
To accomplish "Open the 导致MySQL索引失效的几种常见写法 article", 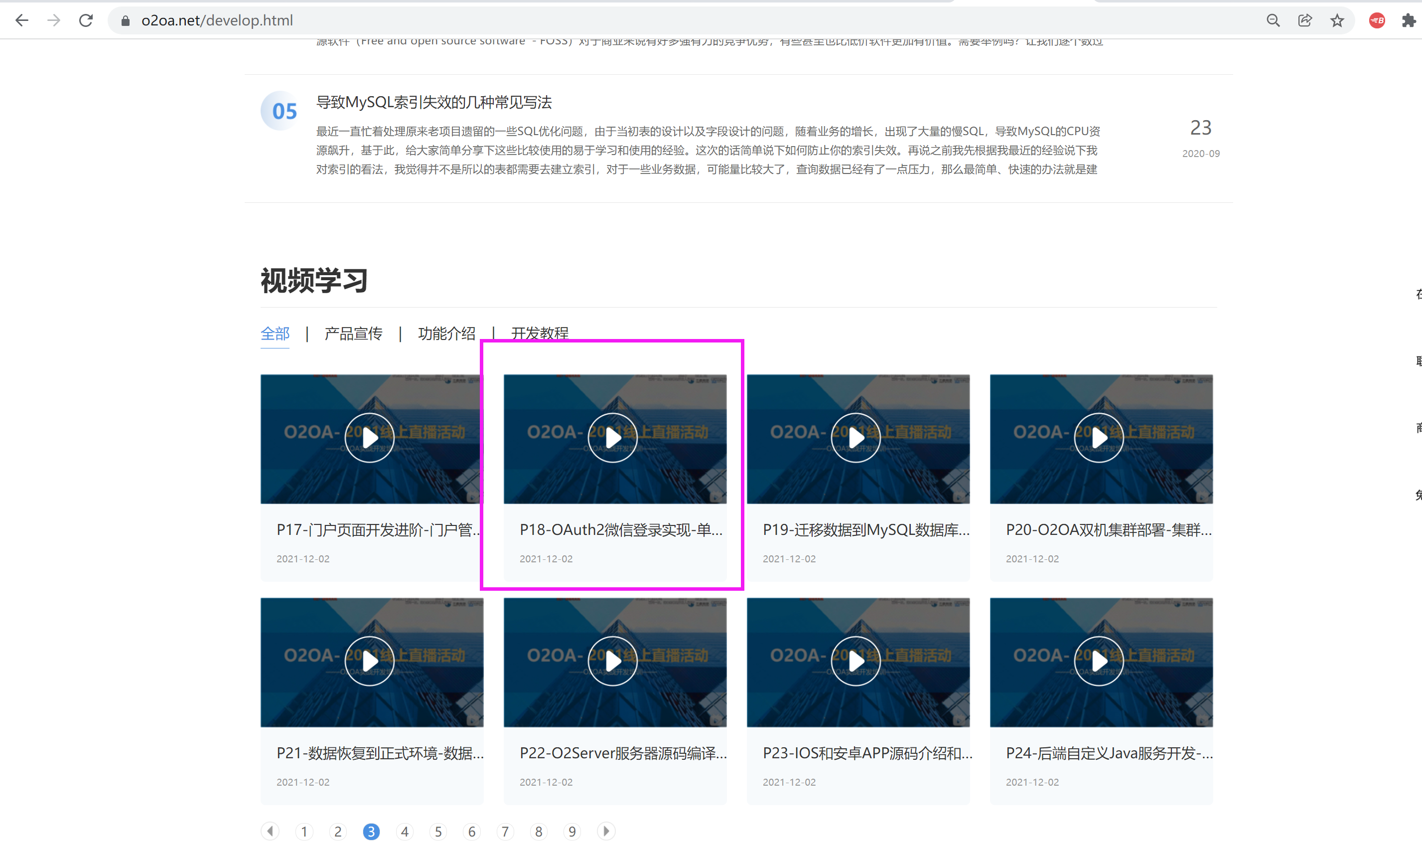I will pos(434,102).
